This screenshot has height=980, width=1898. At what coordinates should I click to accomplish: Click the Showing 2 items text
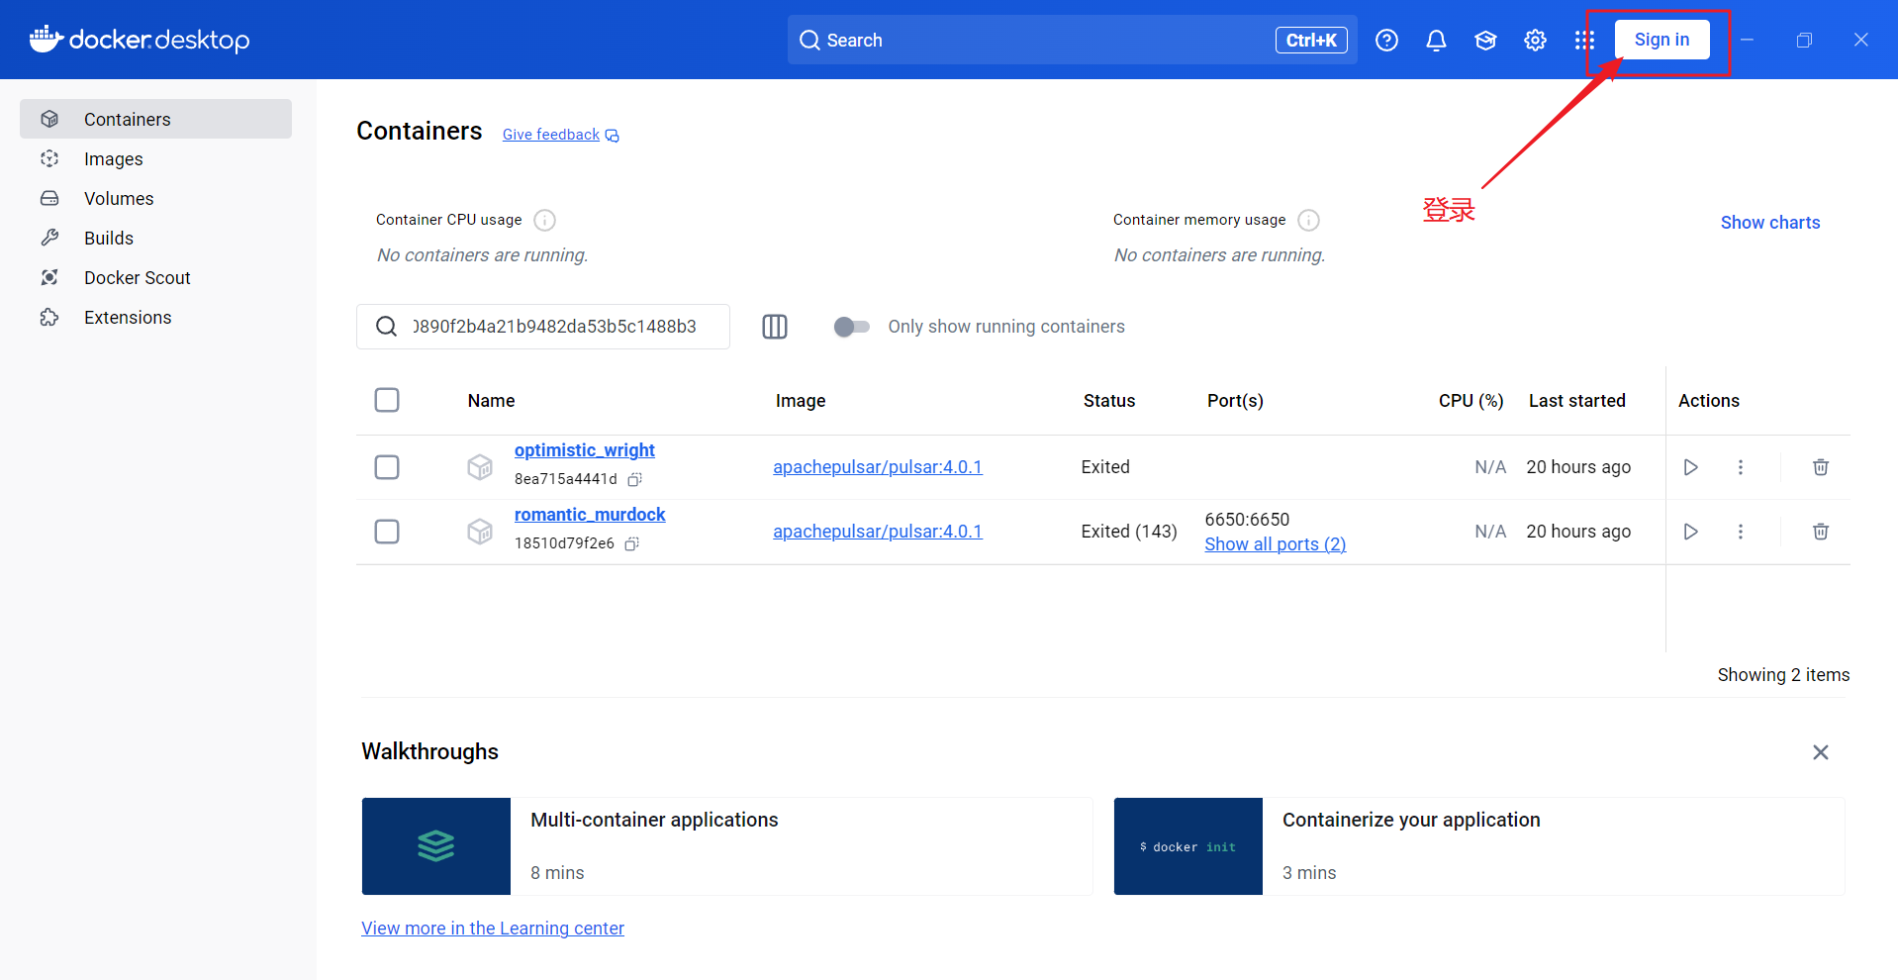pyautogui.click(x=1783, y=675)
